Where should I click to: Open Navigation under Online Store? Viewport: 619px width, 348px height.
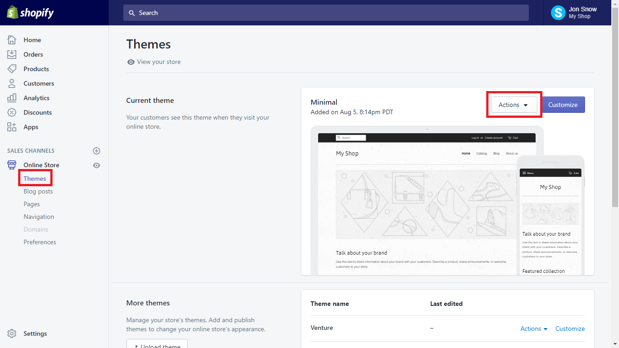point(39,217)
